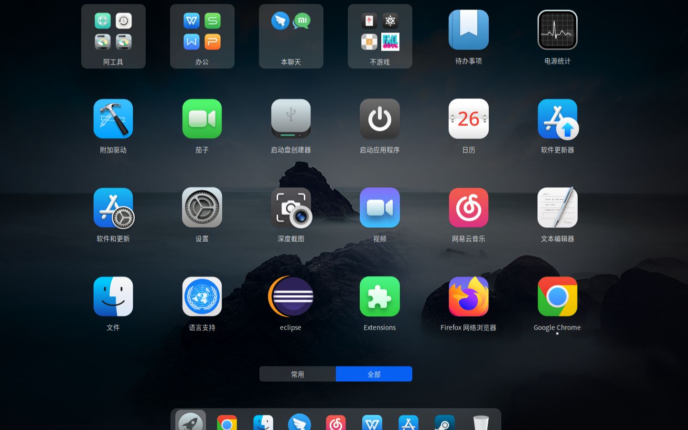Open the App Store icon in dock
688x430 pixels.
click(x=408, y=422)
